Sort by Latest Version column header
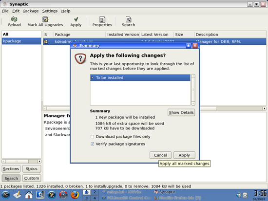 [x=157, y=35]
